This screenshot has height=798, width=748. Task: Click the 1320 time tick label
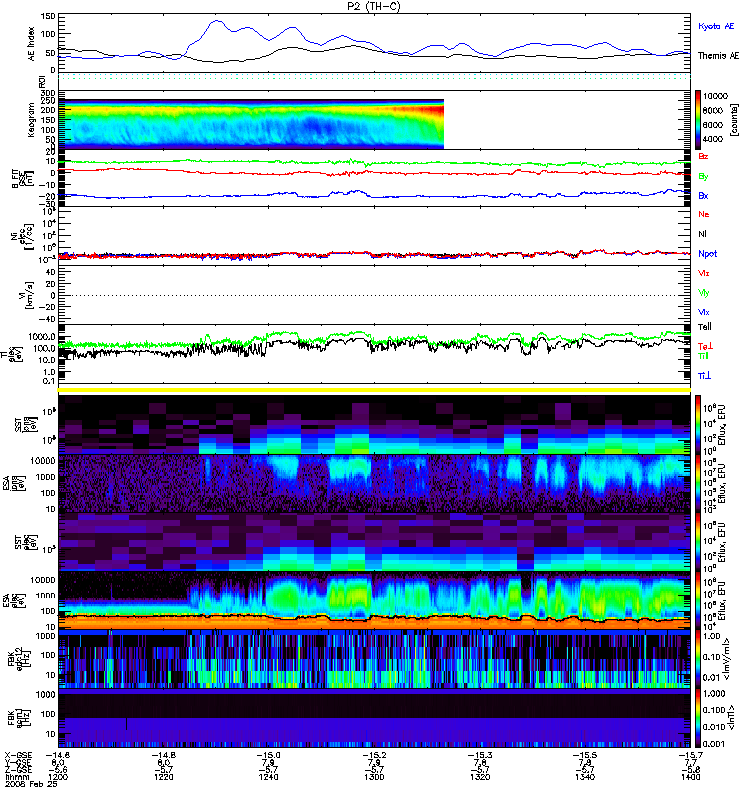click(x=480, y=777)
